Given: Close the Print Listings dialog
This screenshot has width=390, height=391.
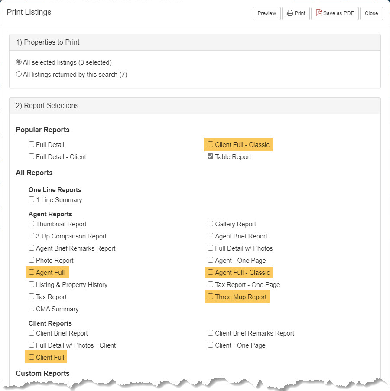Looking at the screenshot, I should pos(371,13).
